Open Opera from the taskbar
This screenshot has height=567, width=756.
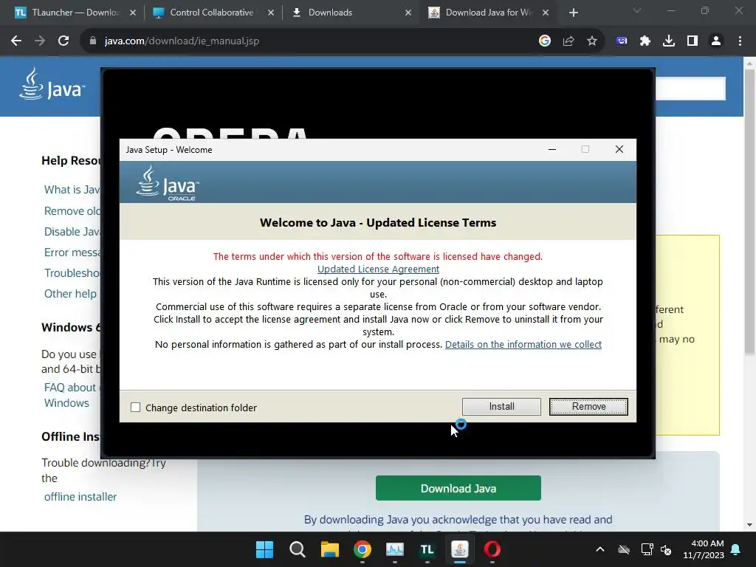pos(492,549)
